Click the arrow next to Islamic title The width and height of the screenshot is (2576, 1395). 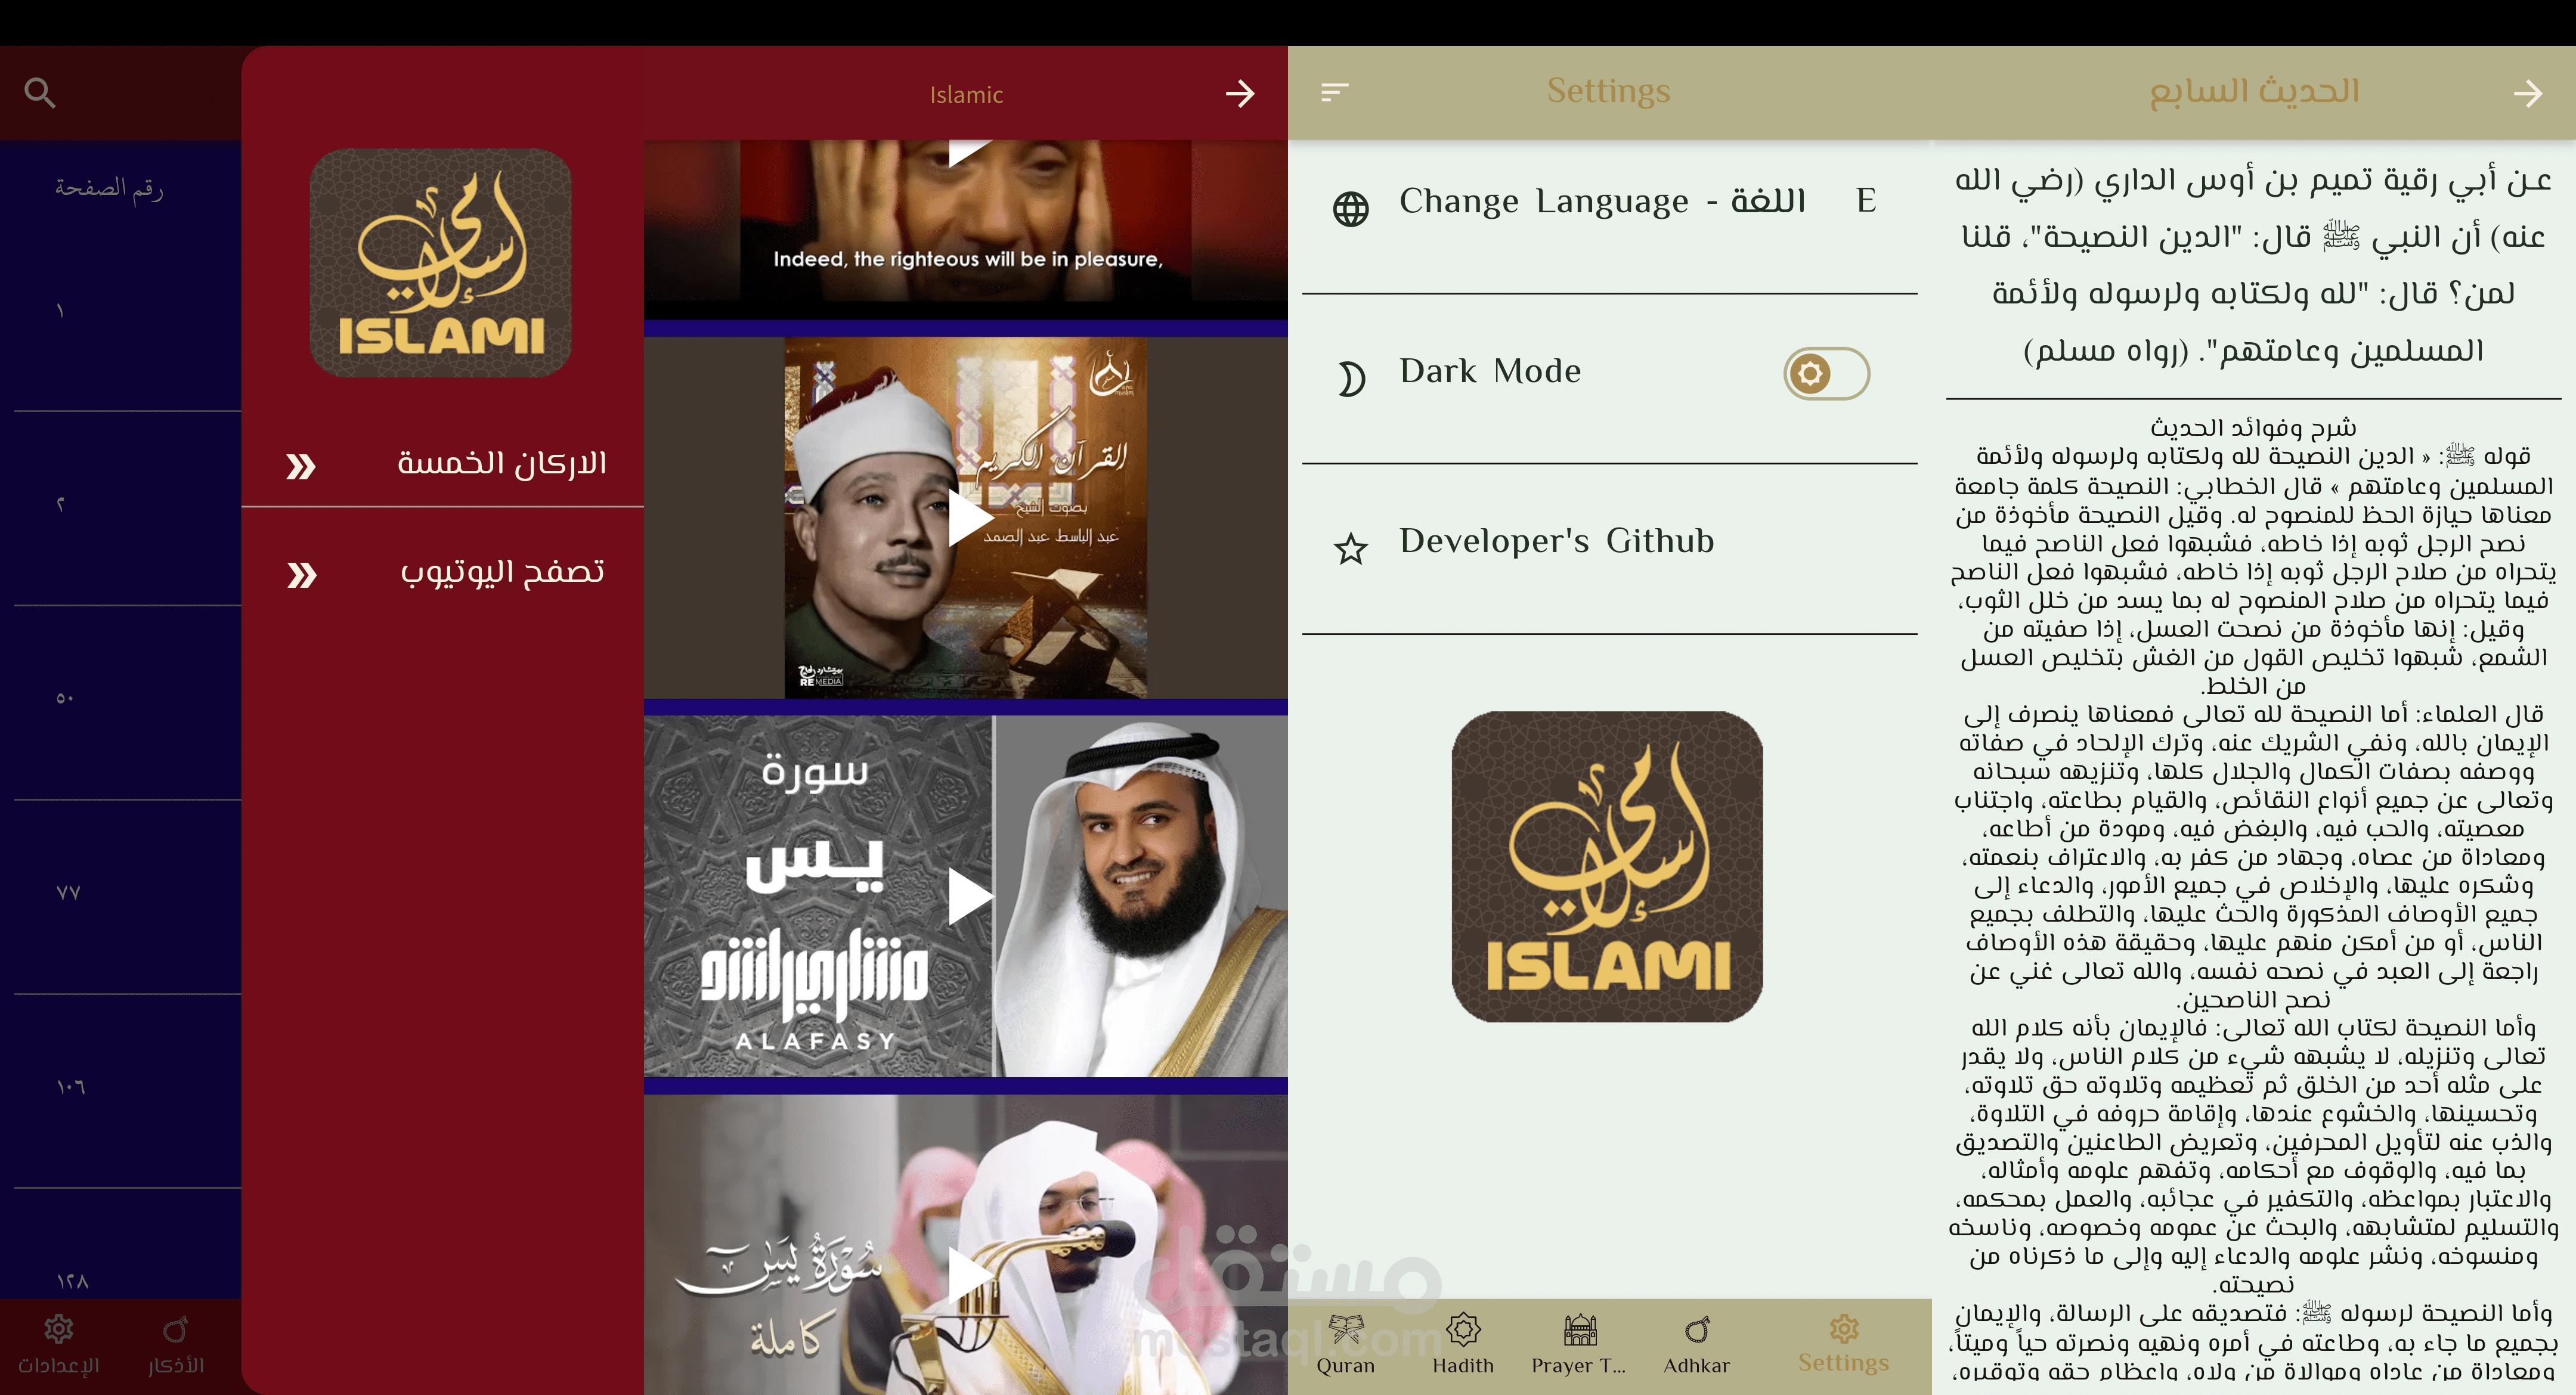(1240, 94)
